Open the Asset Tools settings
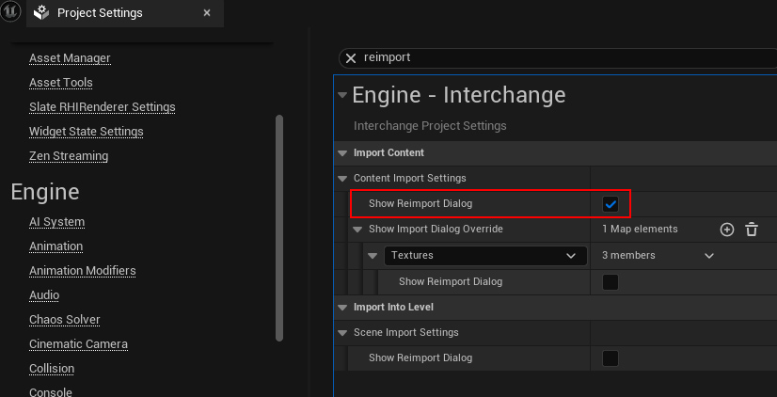Image resolution: width=777 pixels, height=397 pixels. (x=61, y=83)
